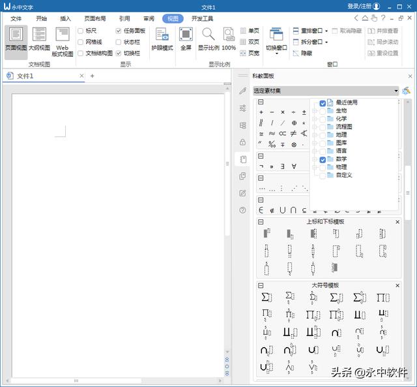The height and width of the screenshot is (387, 417).
Task: Enable the 标尺 ruler checkbox
Action: click(x=80, y=31)
